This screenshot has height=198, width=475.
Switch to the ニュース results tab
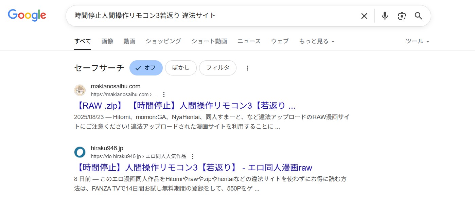[249, 41]
